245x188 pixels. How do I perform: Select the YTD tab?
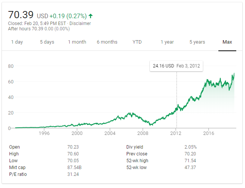point(137,42)
